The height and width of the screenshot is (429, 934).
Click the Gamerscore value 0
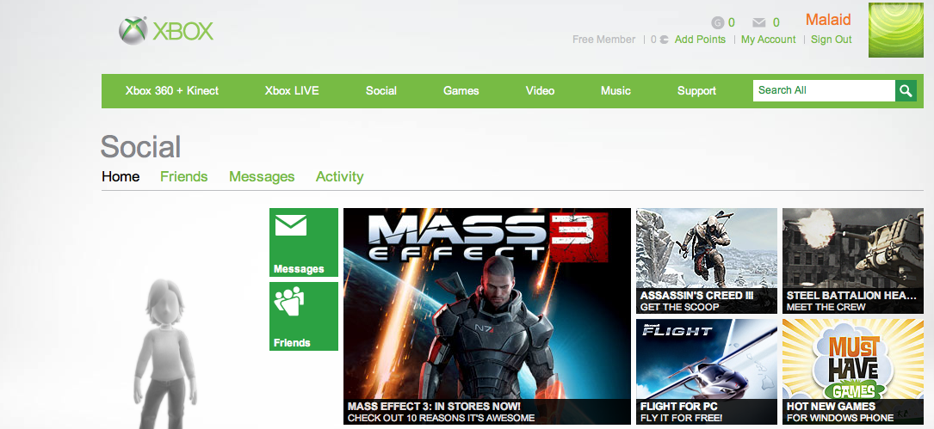(732, 22)
